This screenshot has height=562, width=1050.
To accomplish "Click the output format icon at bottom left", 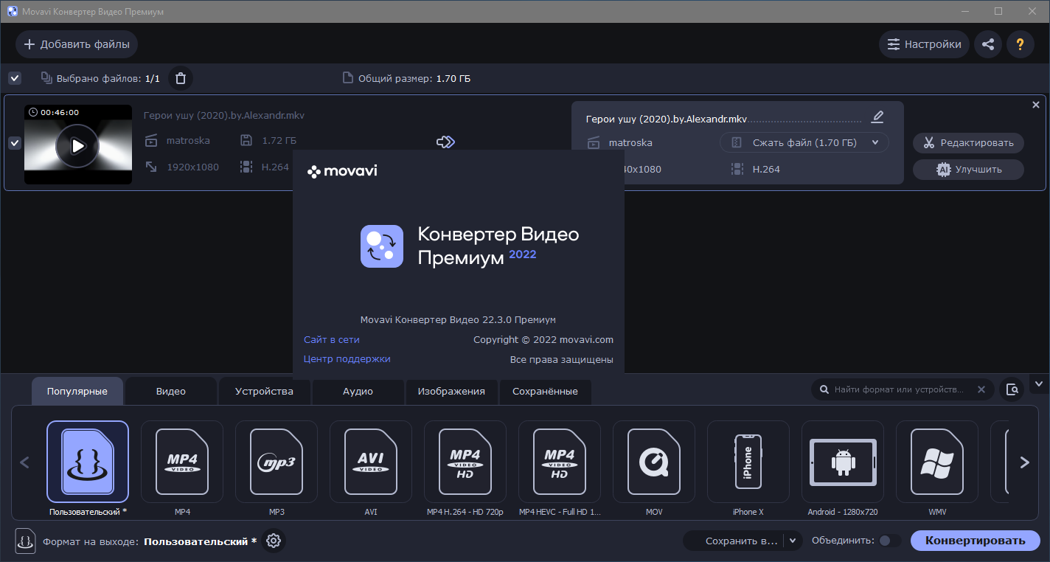I will tap(25, 541).
